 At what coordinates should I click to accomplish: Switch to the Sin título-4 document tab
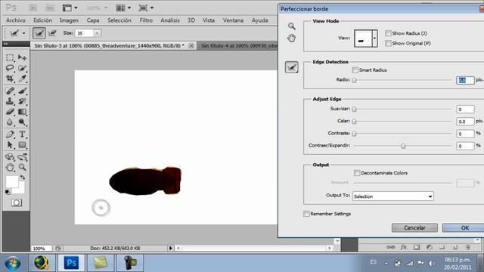[237, 45]
